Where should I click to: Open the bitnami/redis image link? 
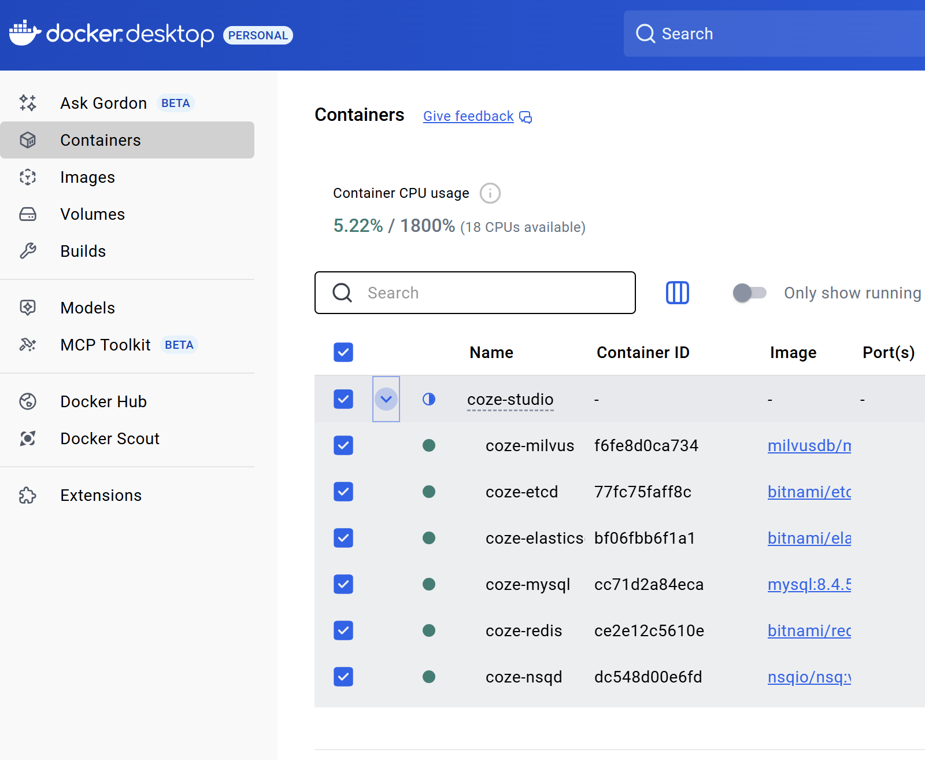pyautogui.click(x=809, y=630)
